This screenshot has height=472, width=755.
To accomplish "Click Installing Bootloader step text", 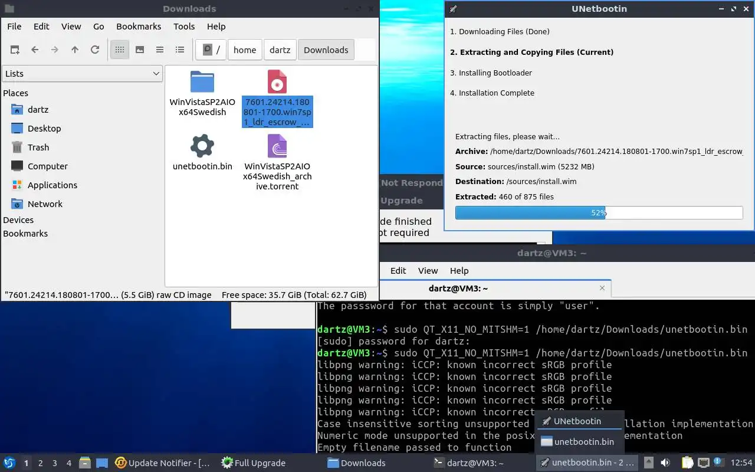I will pos(491,73).
